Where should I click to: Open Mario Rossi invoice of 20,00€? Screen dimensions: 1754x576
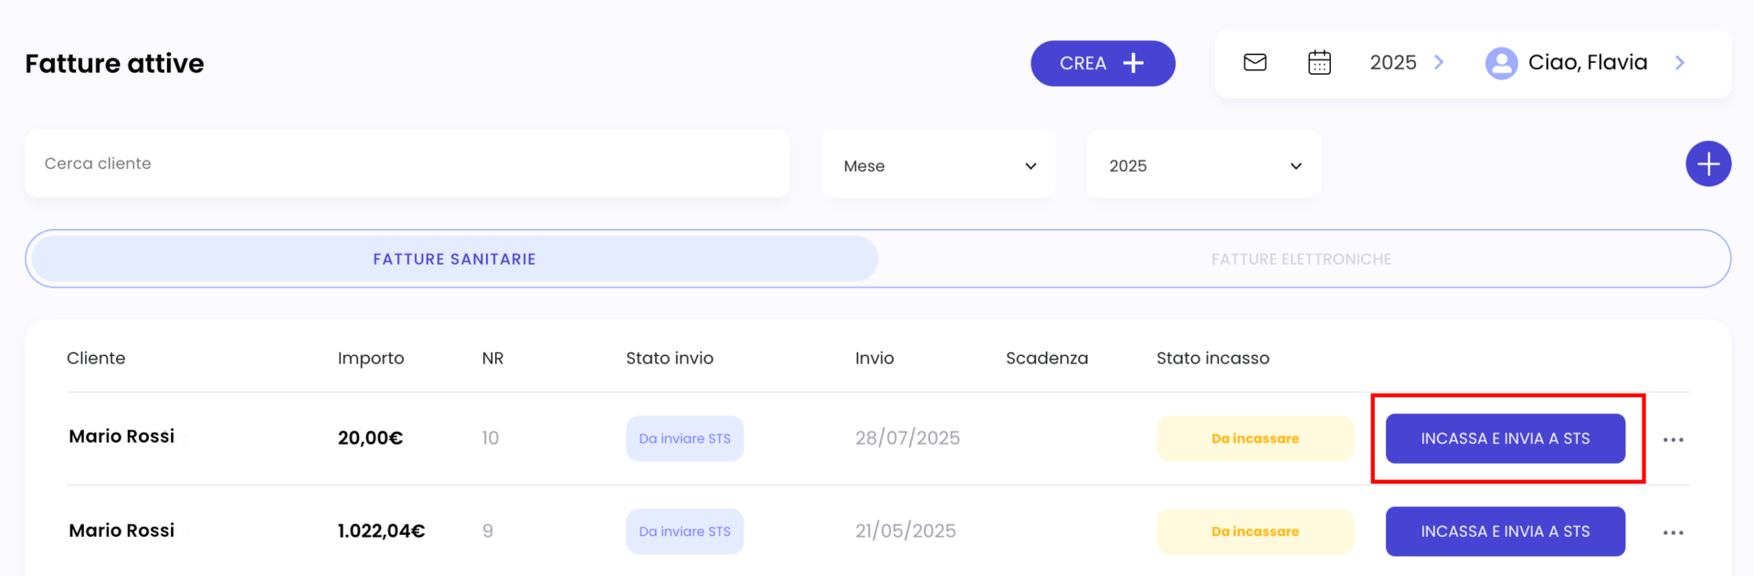click(x=122, y=436)
